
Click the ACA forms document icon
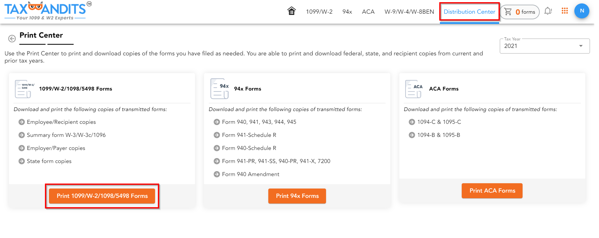pyautogui.click(x=414, y=89)
